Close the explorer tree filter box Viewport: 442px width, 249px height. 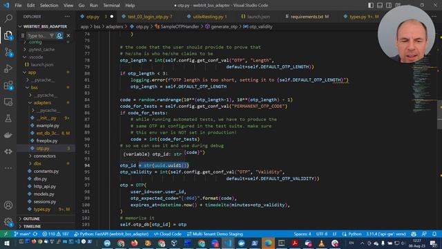tap(68, 36)
